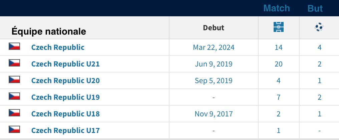Open the Czech Republic U21 team link
The image size is (339, 140).
point(65,64)
